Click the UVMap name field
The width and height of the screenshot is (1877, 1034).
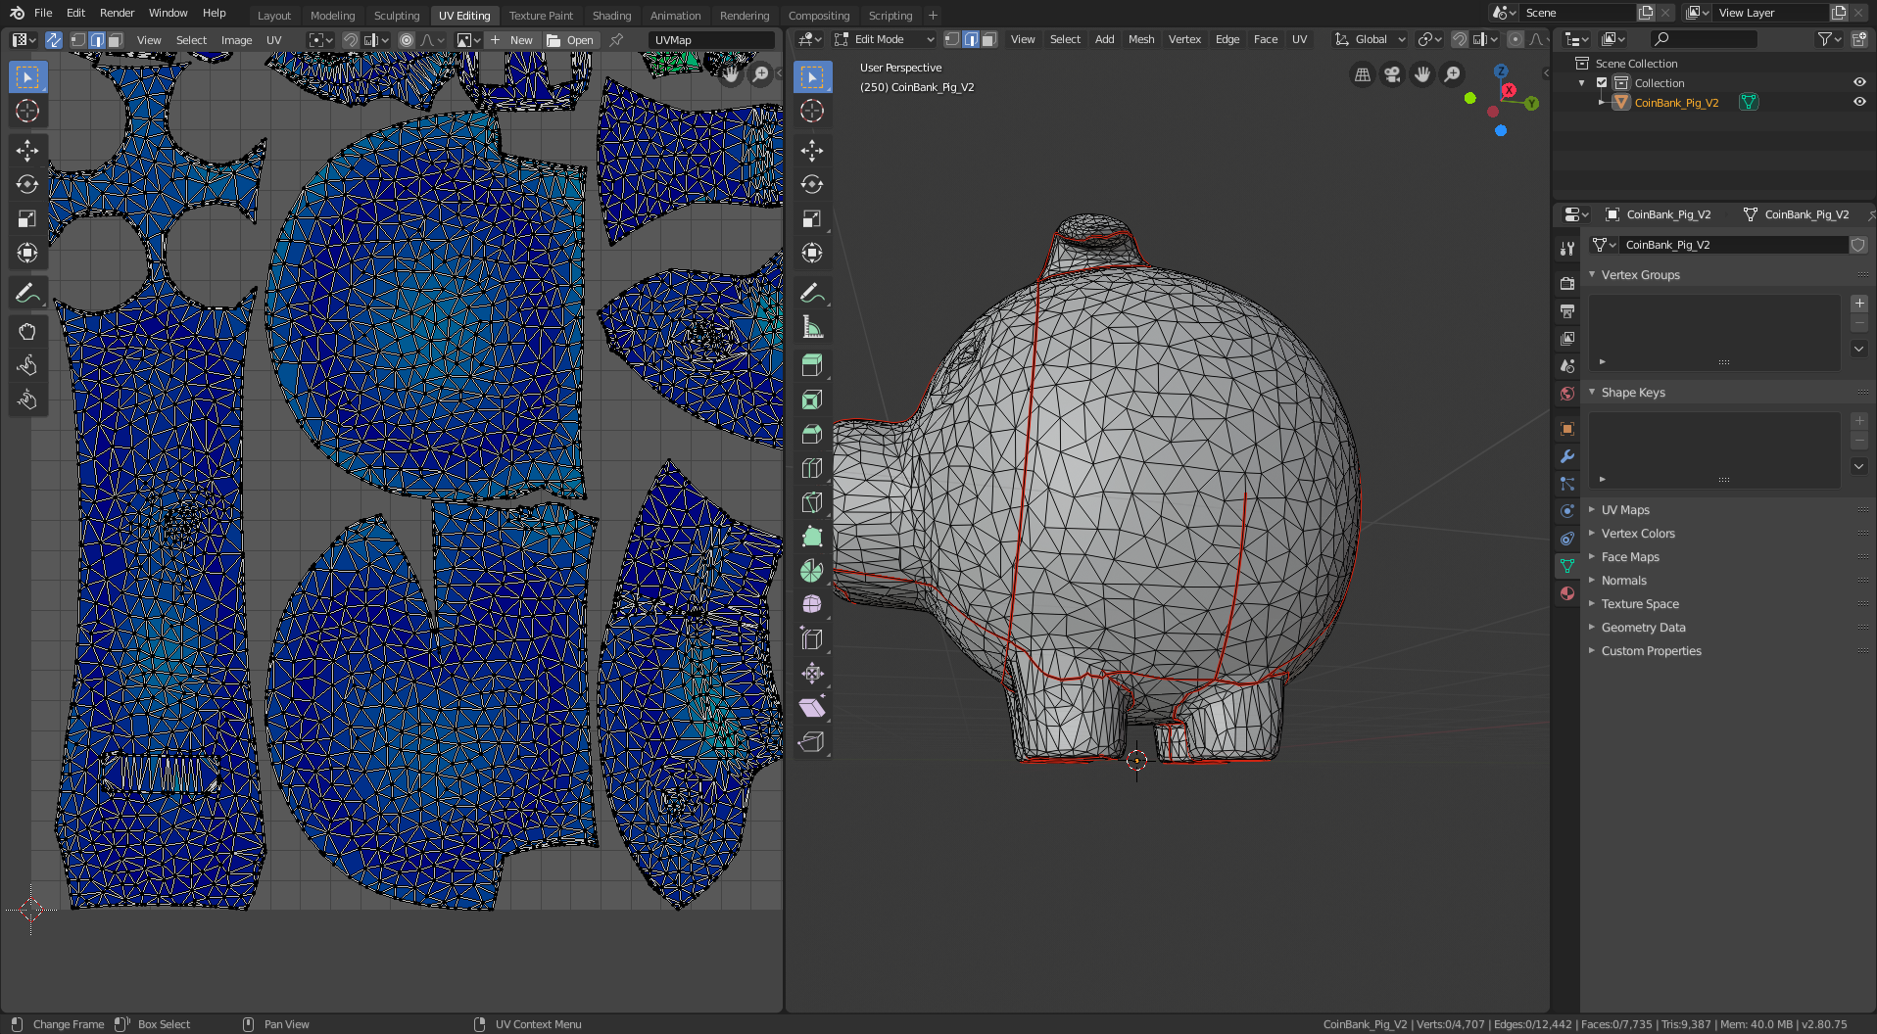tap(712, 40)
